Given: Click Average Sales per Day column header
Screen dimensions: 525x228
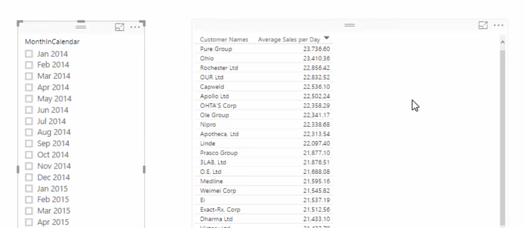Looking at the screenshot, I should [289, 40].
